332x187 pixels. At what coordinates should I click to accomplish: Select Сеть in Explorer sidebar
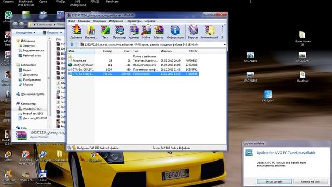(22, 128)
